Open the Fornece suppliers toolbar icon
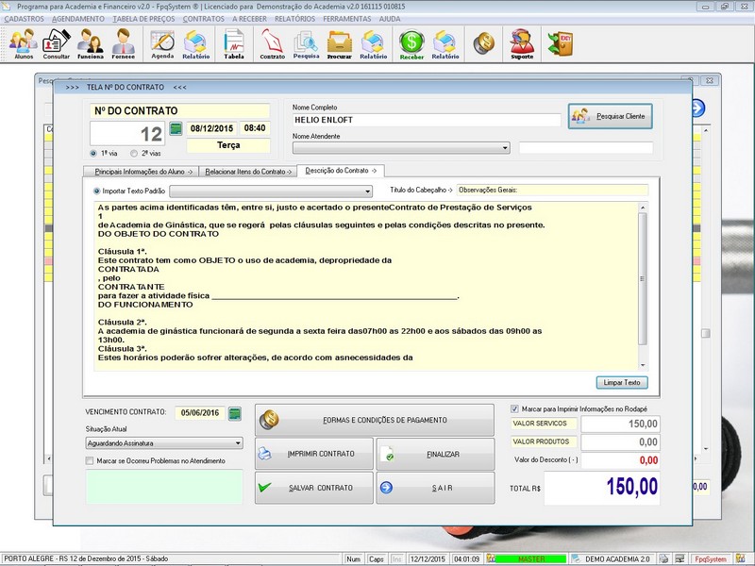The image size is (755, 566). pos(124,44)
